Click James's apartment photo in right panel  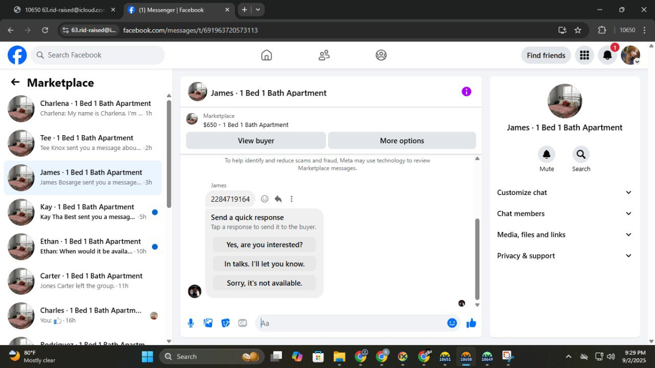564,101
